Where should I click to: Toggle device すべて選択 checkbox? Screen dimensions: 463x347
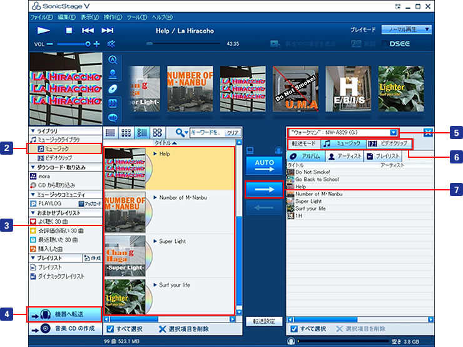294,329
